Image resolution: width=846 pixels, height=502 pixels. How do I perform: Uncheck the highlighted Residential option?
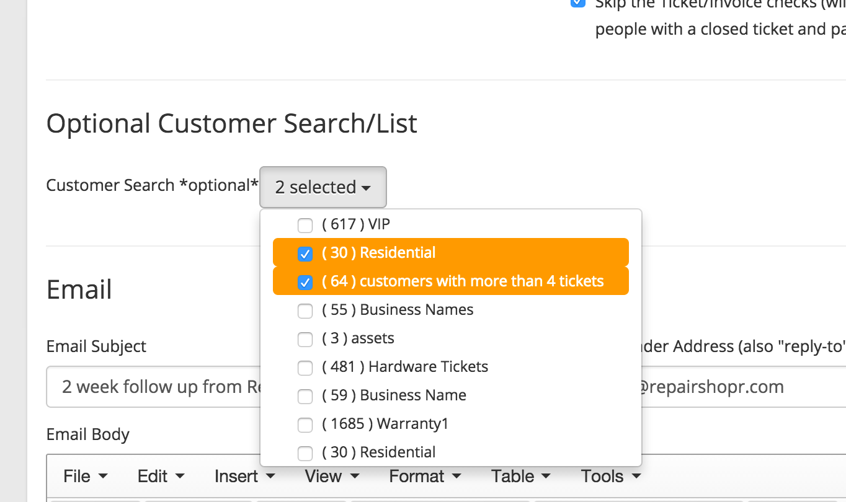pyautogui.click(x=305, y=253)
